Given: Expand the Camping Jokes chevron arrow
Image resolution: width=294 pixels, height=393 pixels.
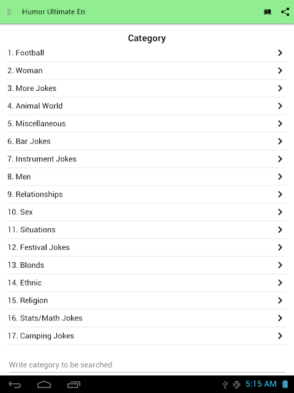Looking at the screenshot, I should 280,336.
